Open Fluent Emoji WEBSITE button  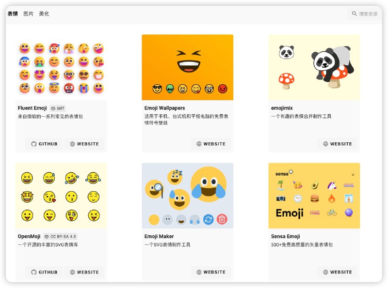(x=84, y=144)
